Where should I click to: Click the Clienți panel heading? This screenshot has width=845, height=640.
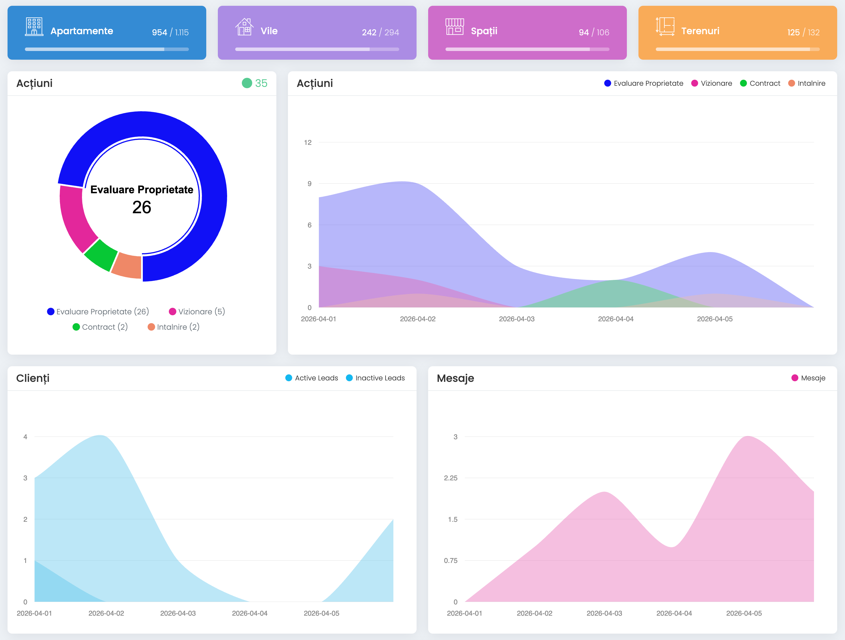tap(33, 378)
